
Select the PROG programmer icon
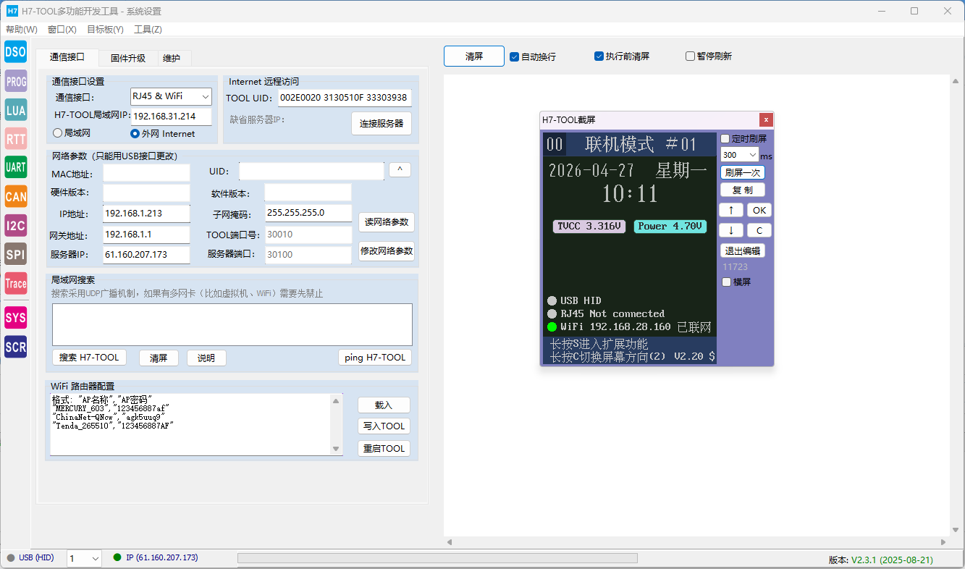tap(15, 81)
